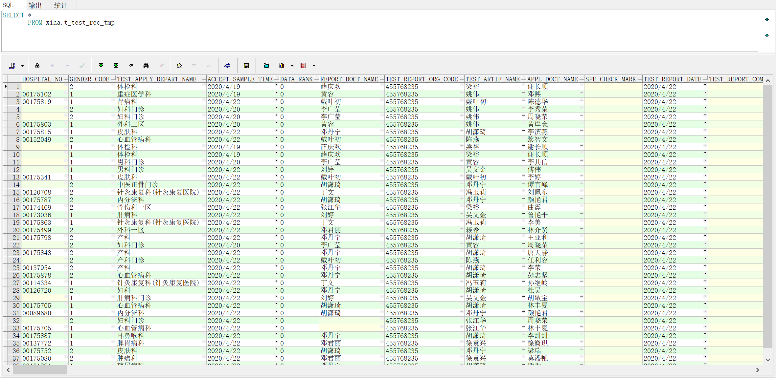776x378 pixels.
Task: Click the clear record eraser icon
Action: click(x=162, y=65)
